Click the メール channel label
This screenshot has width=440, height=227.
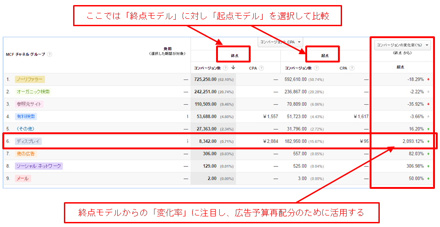pyautogui.click(x=23, y=178)
